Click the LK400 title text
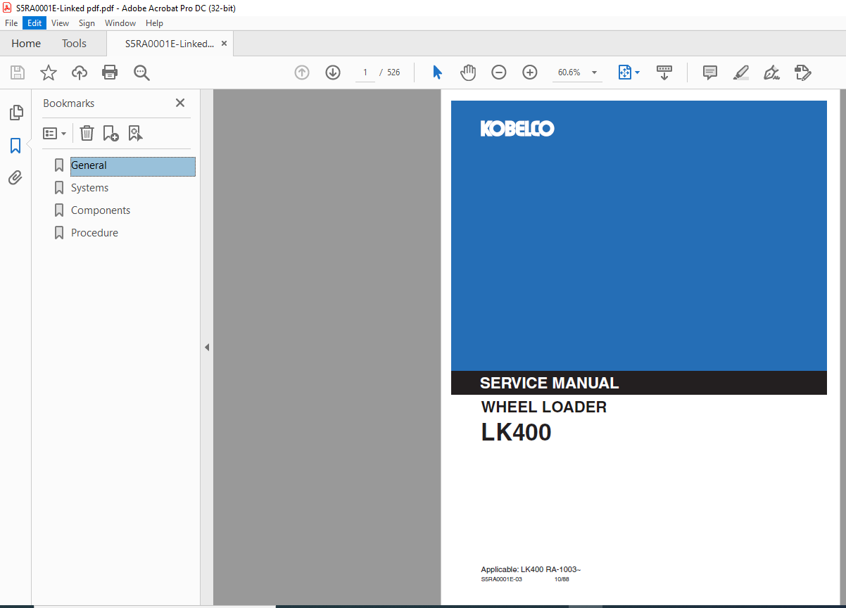 click(x=516, y=432)
